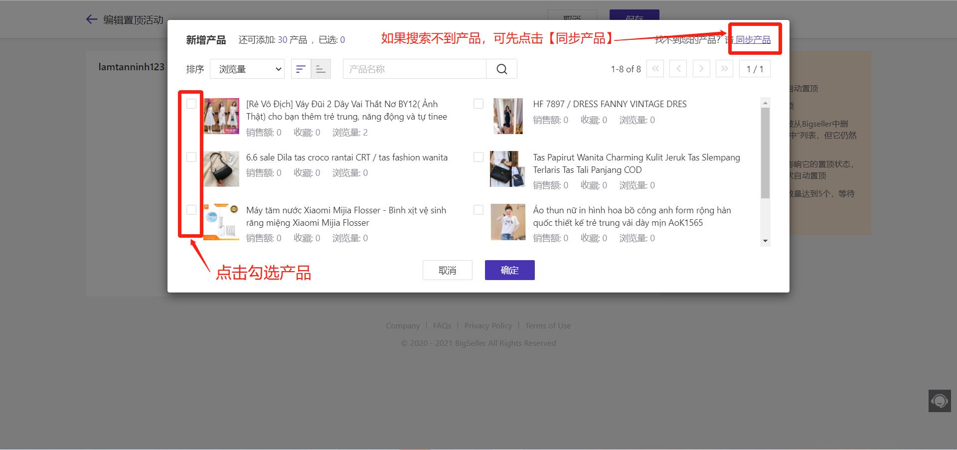Check the Xiaomi Mijia Flosser product
Viewport: 957px width, 450px height.
[191, 210]
